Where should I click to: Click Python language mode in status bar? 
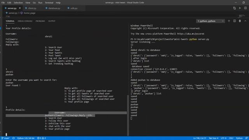[x=239, y=138]
